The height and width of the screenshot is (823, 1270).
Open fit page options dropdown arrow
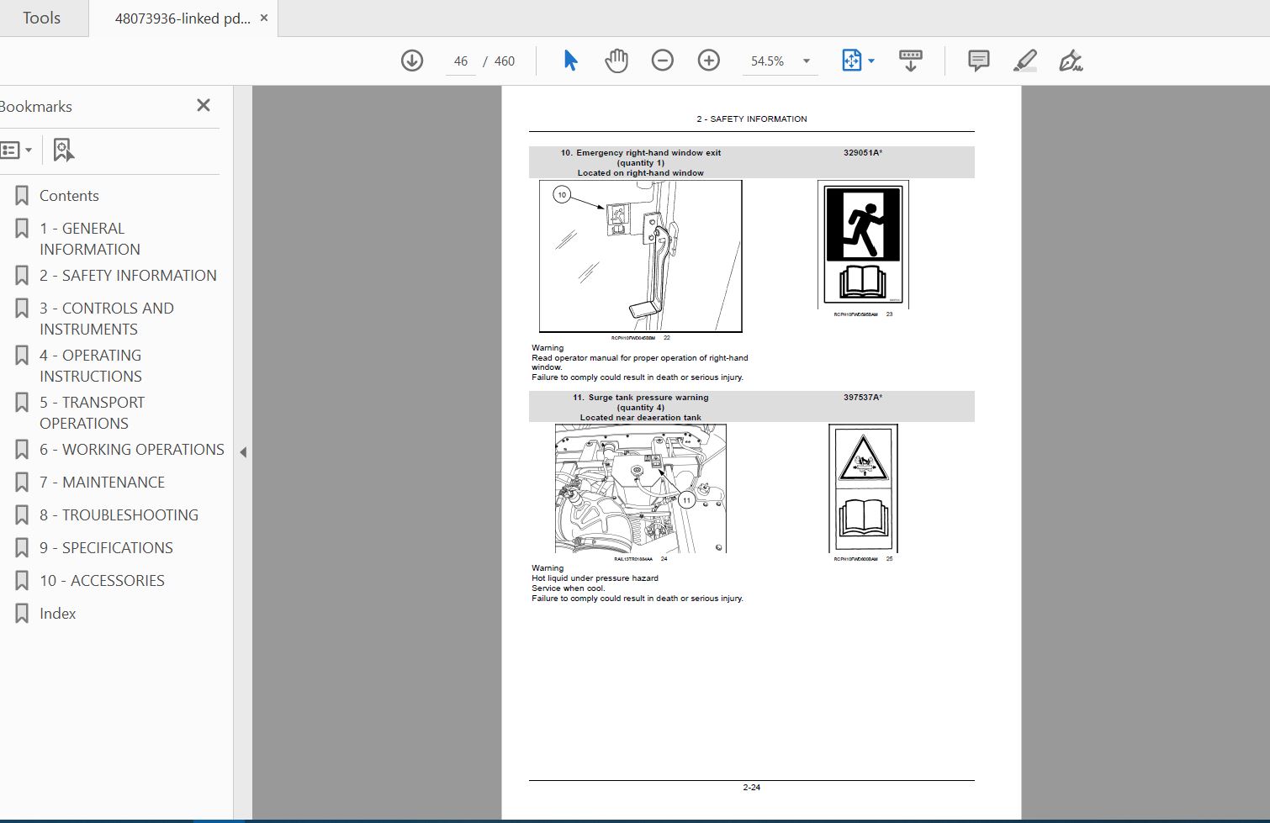pyautogui.click(x=871, y=61)
